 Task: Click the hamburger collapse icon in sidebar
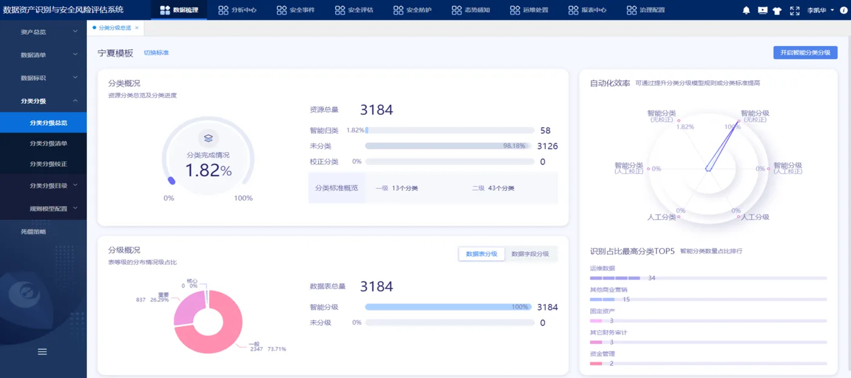point(43,351)
